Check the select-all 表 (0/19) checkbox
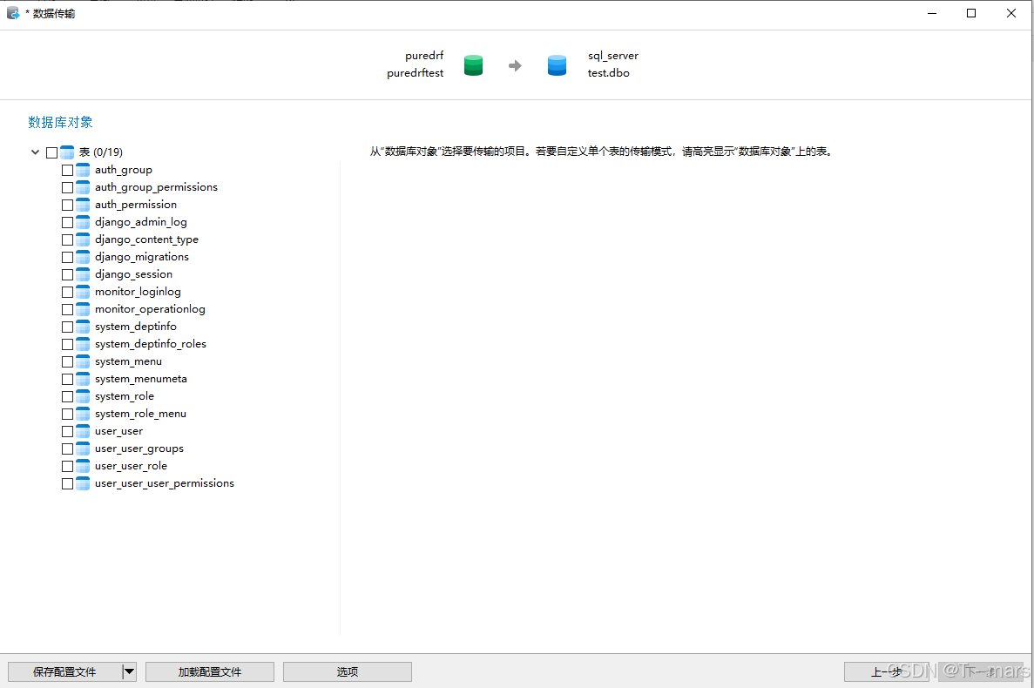Image resolution: width=1034 pixels, height=688 pixels. tap(52, 153)
